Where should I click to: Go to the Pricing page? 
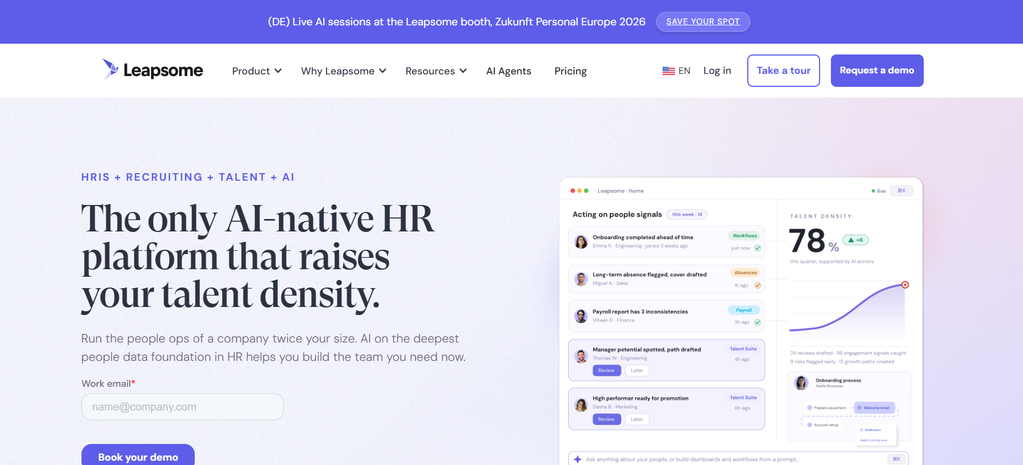tap(570, 71)
